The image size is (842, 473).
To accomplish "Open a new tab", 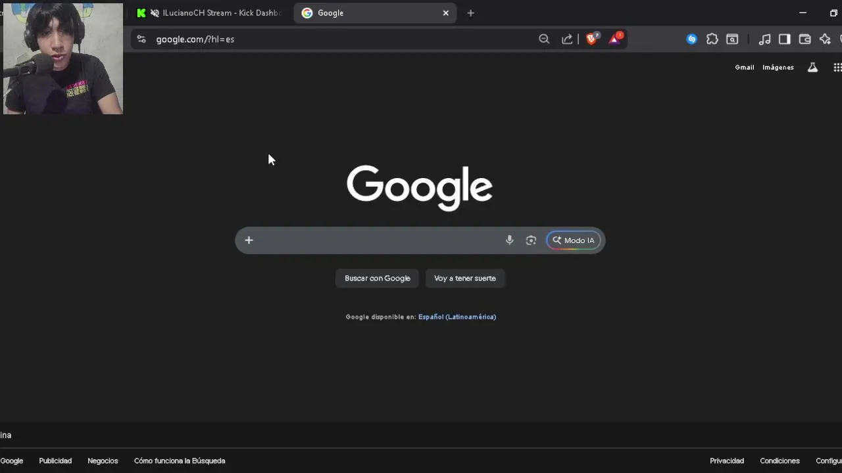I will (470, 13).
